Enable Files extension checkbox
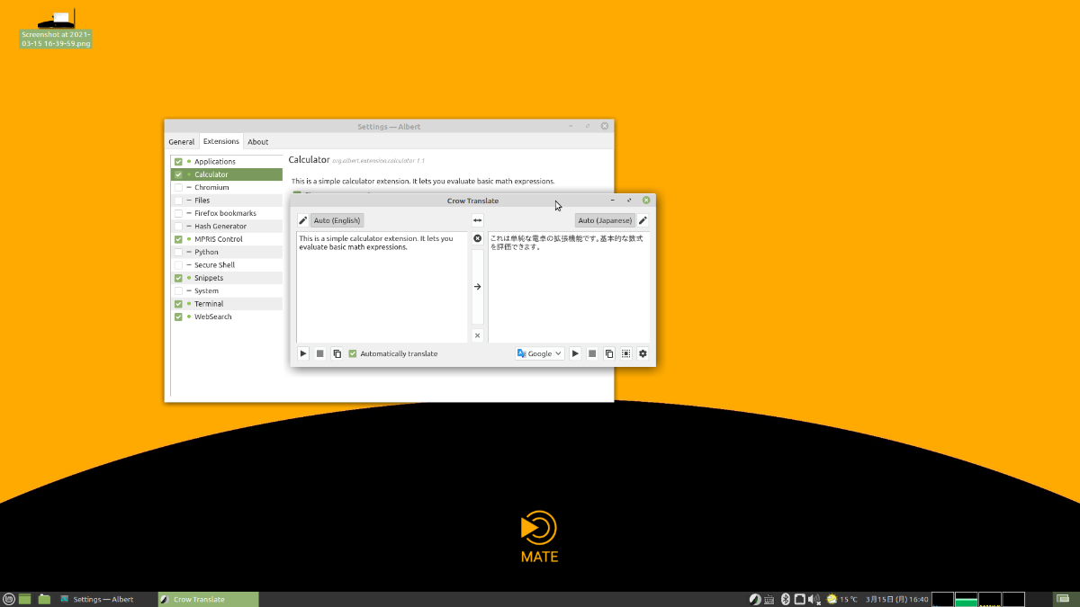Viewport: 1080px width, 607px height. (x=178, y=201)
